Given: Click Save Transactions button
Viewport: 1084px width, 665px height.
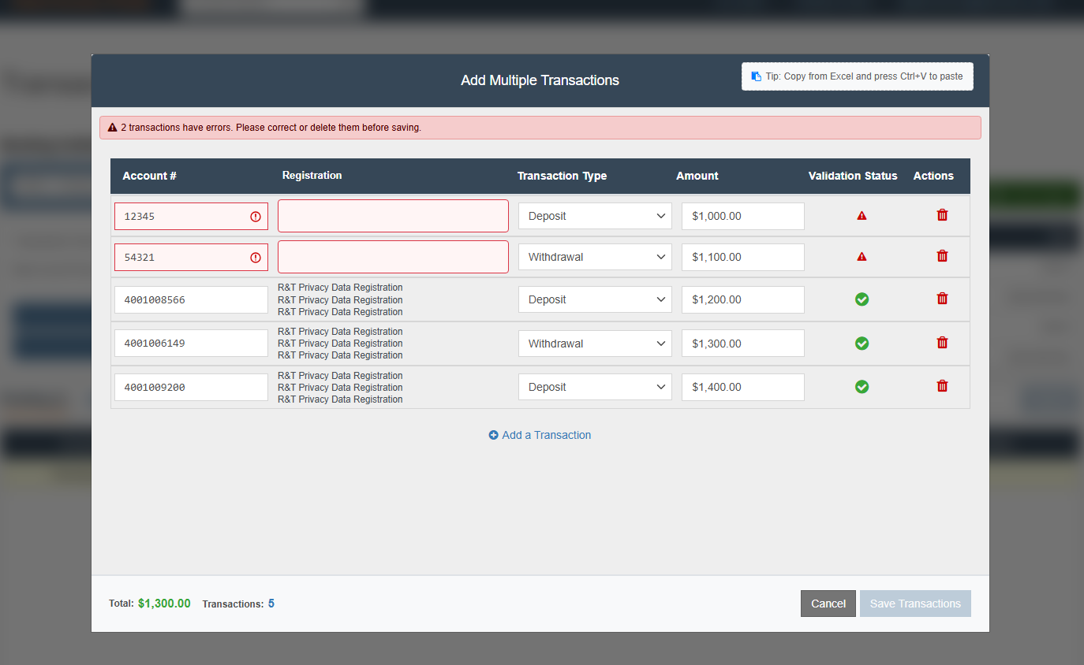Looking at the screenshot, I should (915, 604).
